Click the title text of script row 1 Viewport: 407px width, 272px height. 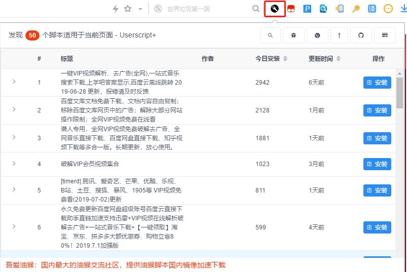point(121,83)
